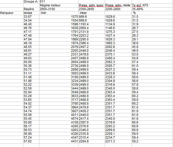Select the pressure cell 2060.4
This screenshot has width=173, height=147.
point(91,28)
